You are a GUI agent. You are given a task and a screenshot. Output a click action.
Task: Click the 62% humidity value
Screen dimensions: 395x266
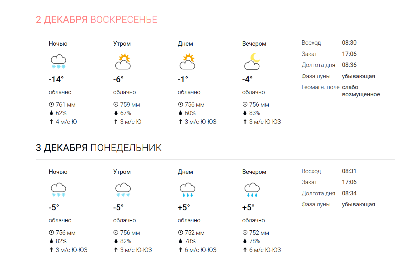point(61,113)
